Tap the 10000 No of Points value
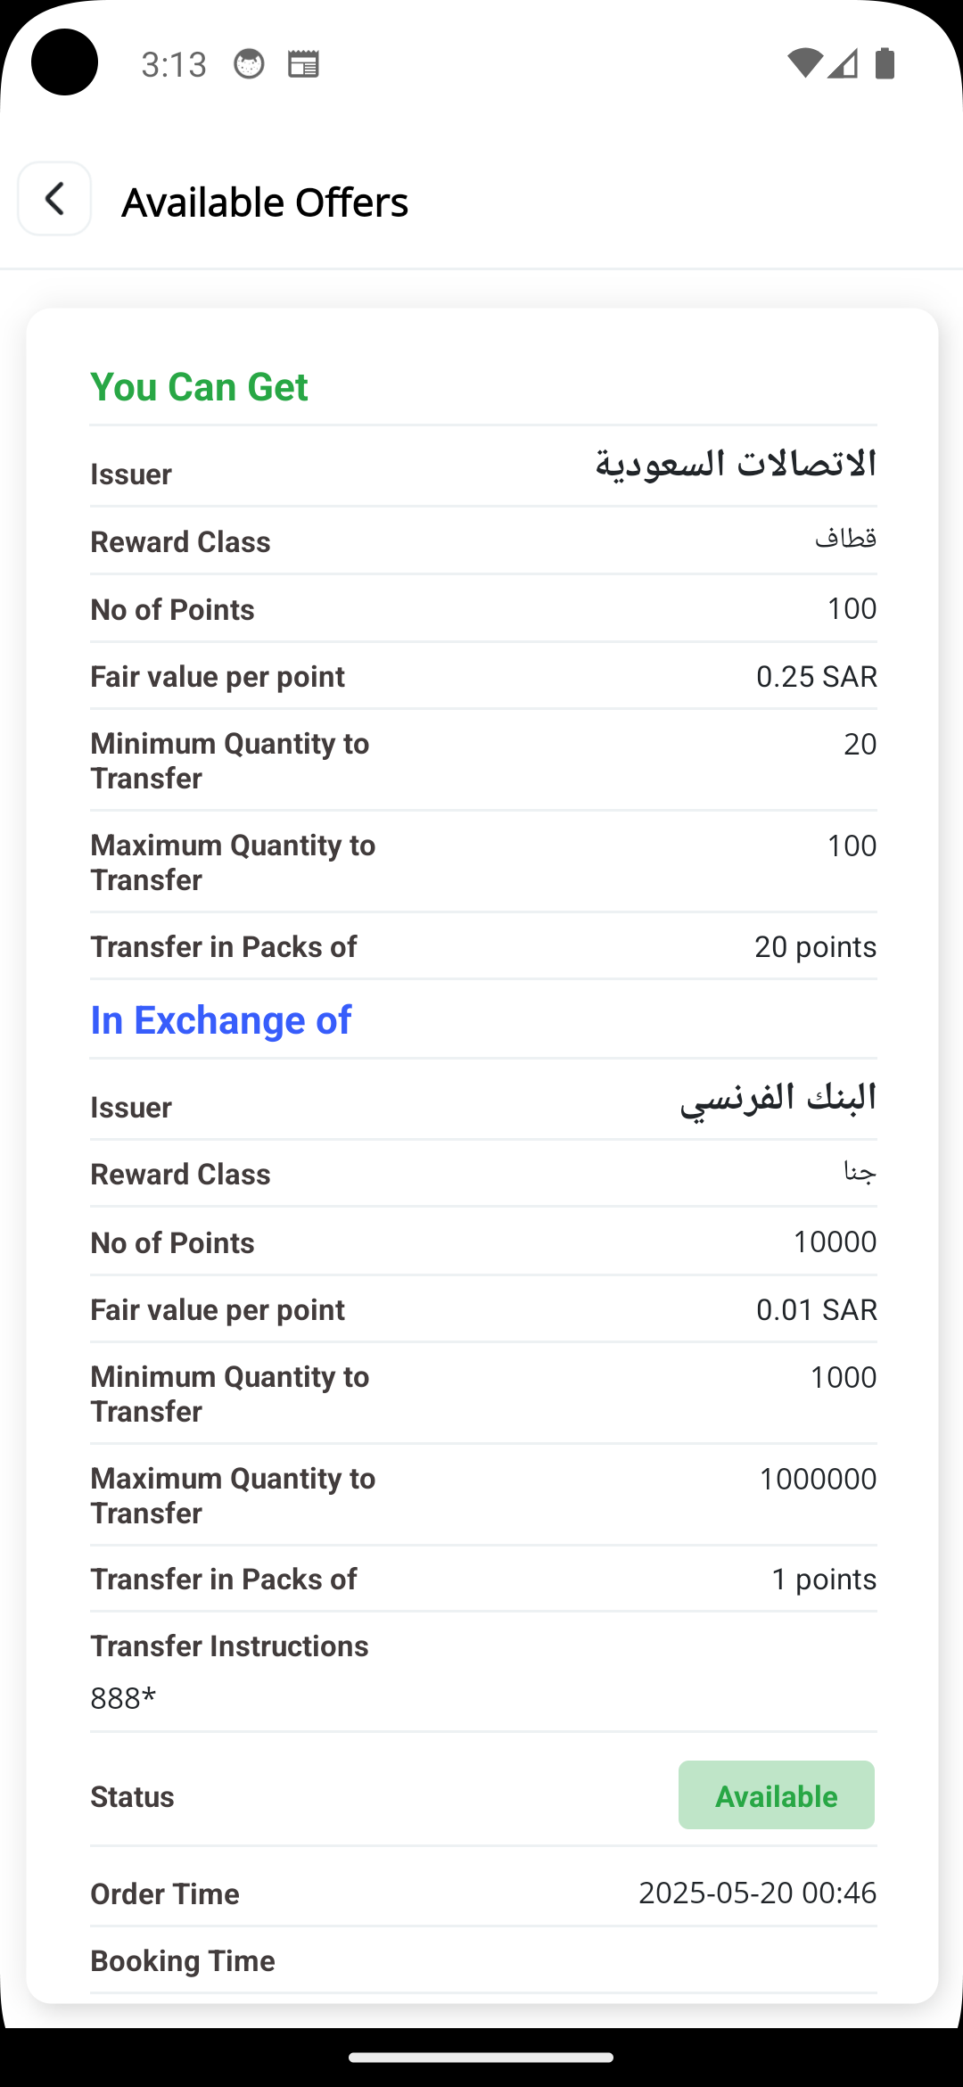The image size is (963, 2087). tap(835, 1242)
